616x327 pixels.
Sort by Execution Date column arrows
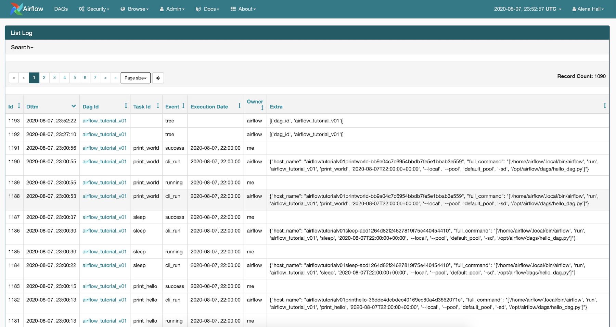239,106
